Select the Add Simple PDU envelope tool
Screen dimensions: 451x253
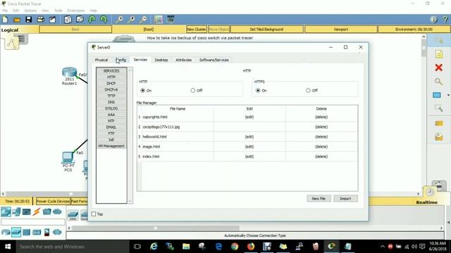click(x=438, y=124)
